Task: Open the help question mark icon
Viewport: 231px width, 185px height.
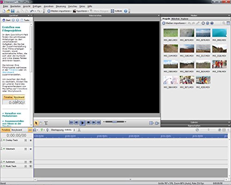Action: [126, 11]
